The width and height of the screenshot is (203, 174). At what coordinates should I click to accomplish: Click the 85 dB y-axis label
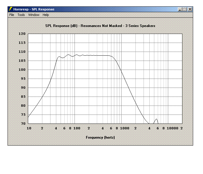pos(23,97)
